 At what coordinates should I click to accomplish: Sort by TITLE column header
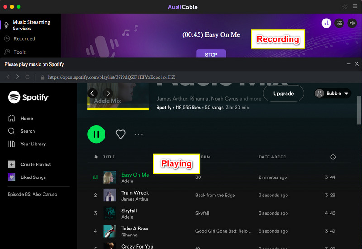coord(109,157)
